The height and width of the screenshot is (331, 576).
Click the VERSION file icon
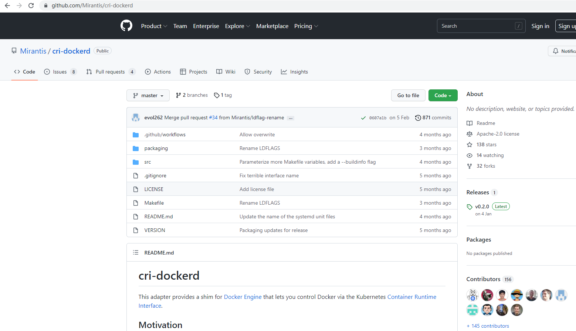pos(136,231)
